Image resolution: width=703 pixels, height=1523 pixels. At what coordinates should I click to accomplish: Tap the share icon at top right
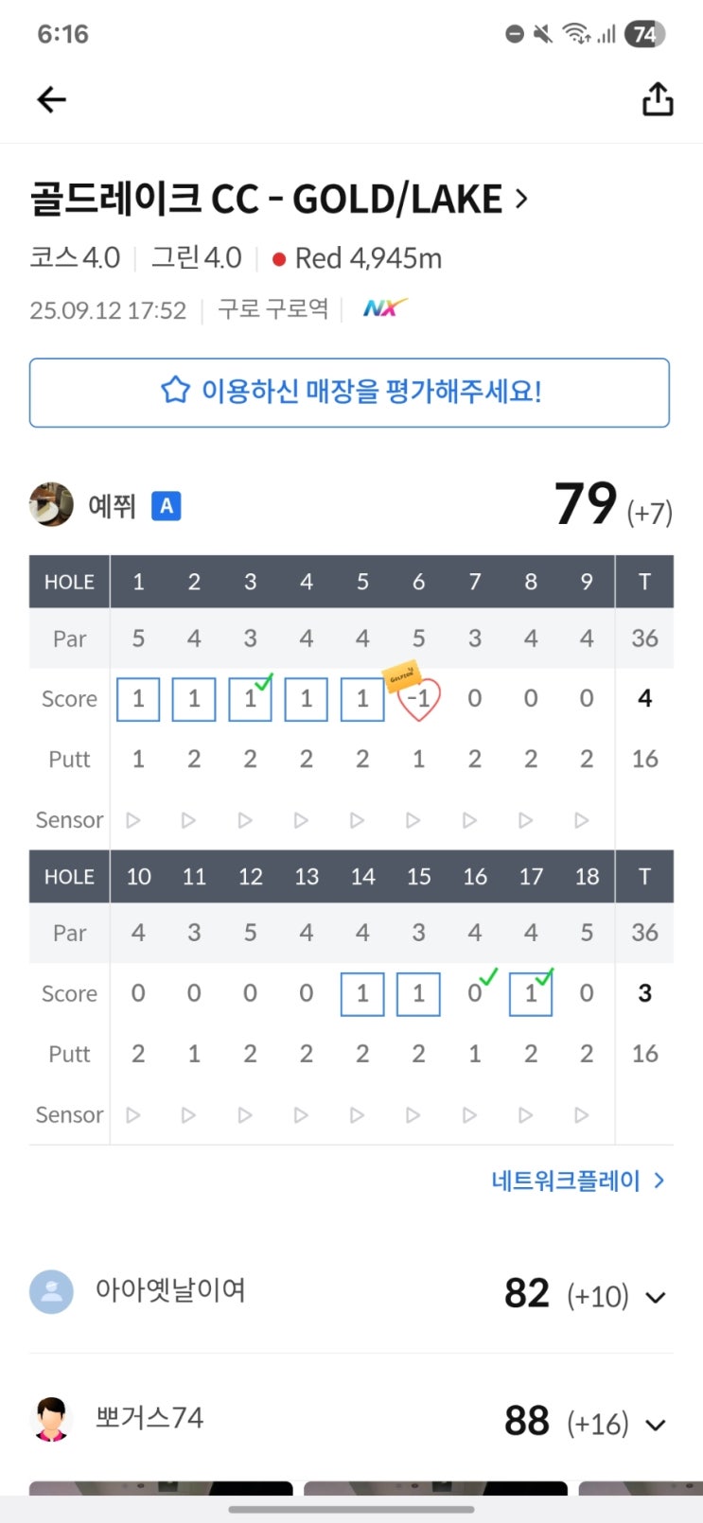tap(658, 98)
